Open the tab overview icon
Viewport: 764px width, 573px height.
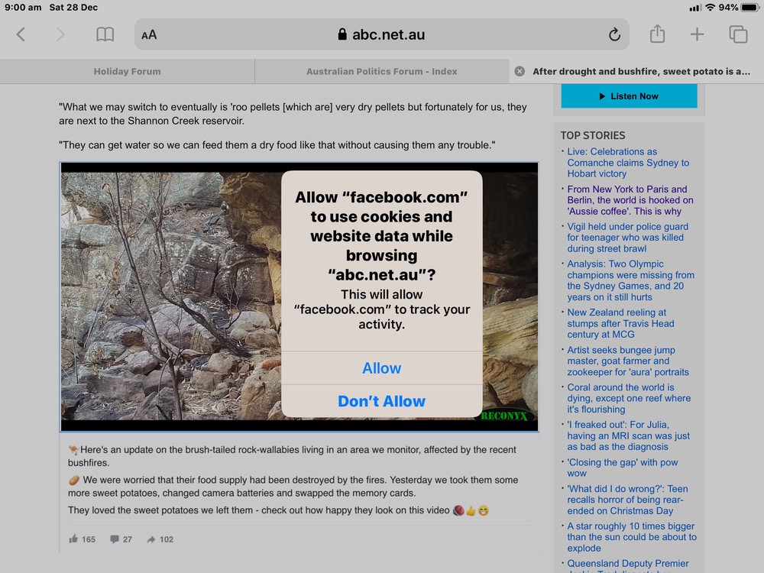click(737, 34)
